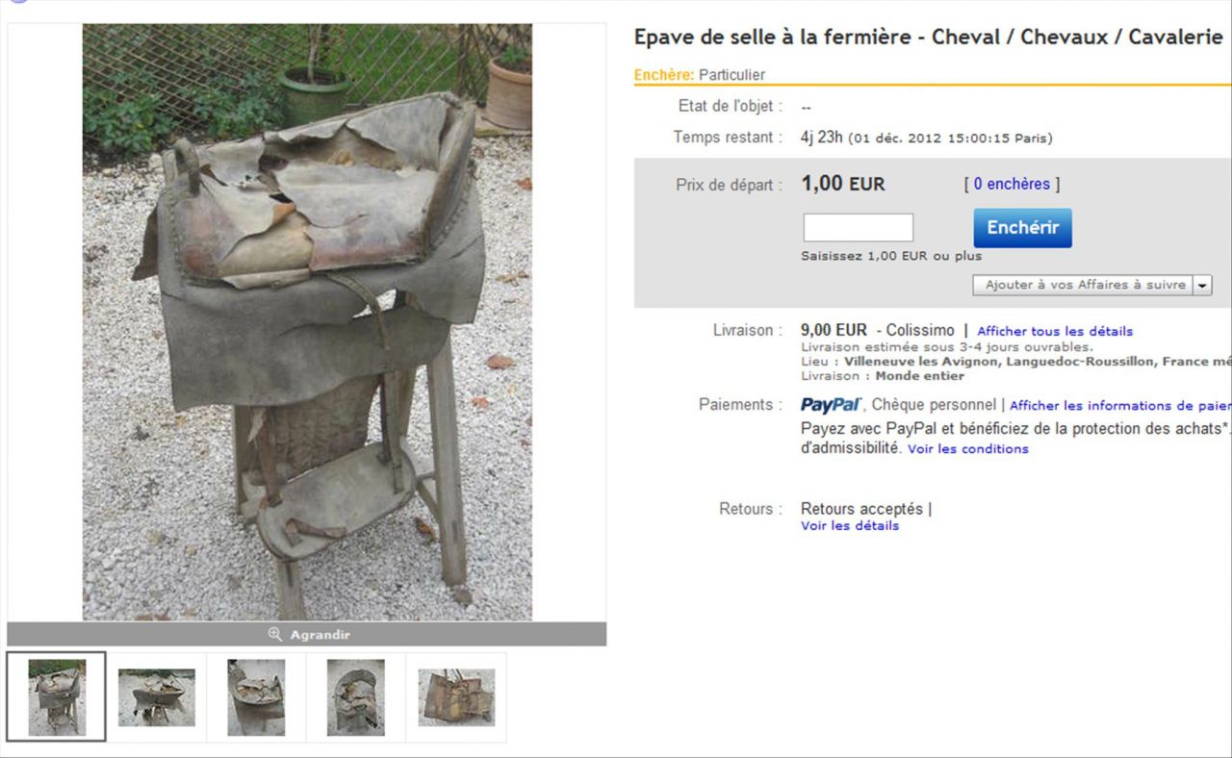Select the first saddle thumbnail
The width and height of the screenshot is (1232, 758).
57,697
